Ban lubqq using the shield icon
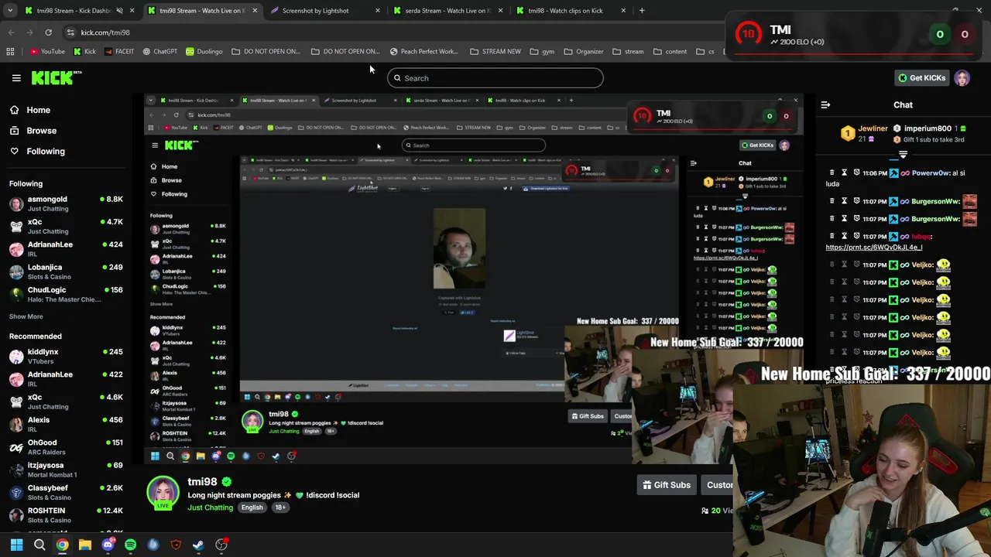This screenshot has width=991, height=557. (x=857, y=237)
